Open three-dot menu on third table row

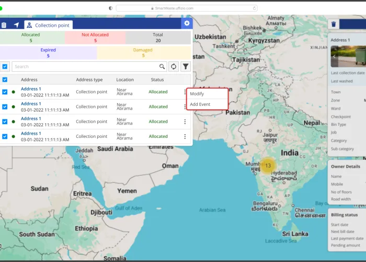(x=185, y=122)
